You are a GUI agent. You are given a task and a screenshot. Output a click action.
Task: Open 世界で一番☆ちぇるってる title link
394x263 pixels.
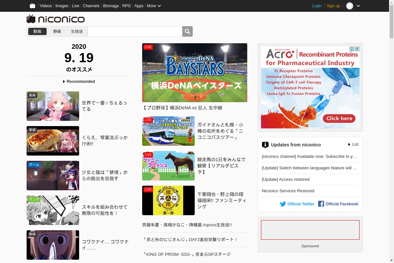(x=104, y=106)
